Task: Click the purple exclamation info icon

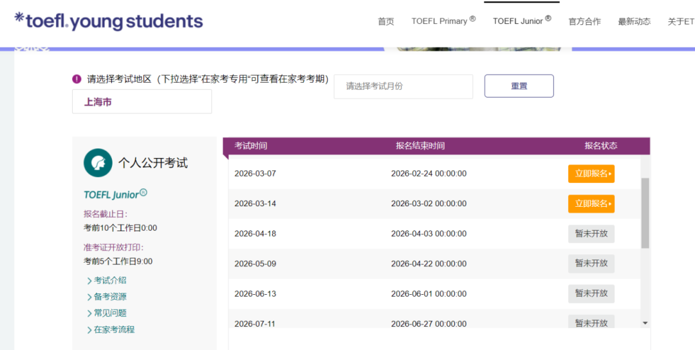Action: [x=77, y=79]
